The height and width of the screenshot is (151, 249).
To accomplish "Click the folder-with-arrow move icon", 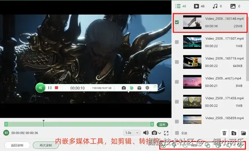I will [x=234, y=133].
